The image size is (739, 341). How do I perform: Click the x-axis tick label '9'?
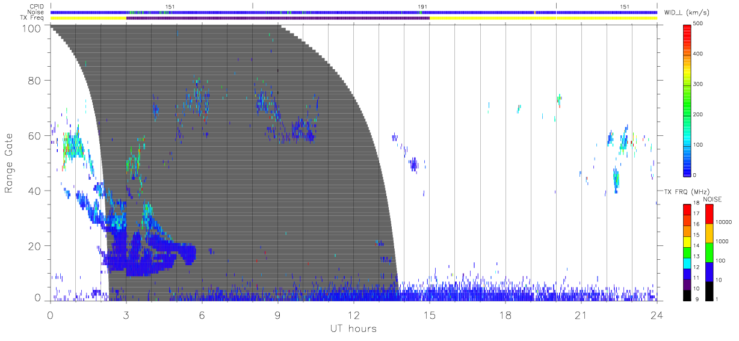tap(278, 315)
